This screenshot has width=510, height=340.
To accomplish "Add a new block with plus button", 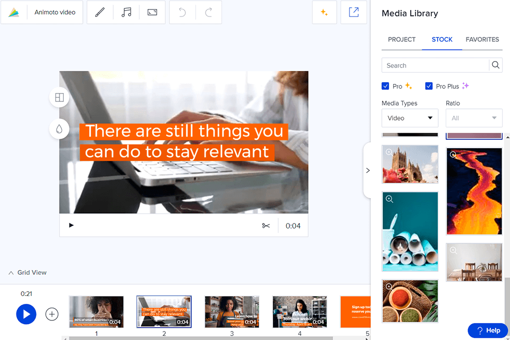I will click(x=52, y=314).
